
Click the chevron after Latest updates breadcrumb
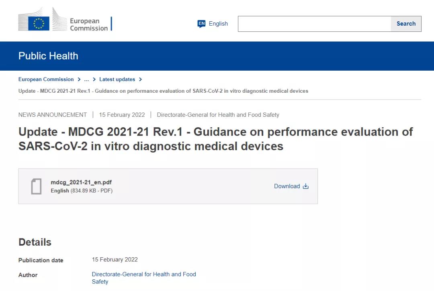140,79
